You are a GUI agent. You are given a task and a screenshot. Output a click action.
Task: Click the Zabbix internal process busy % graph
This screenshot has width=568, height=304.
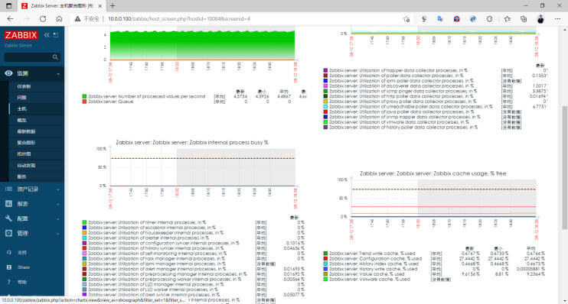point(202,167)
